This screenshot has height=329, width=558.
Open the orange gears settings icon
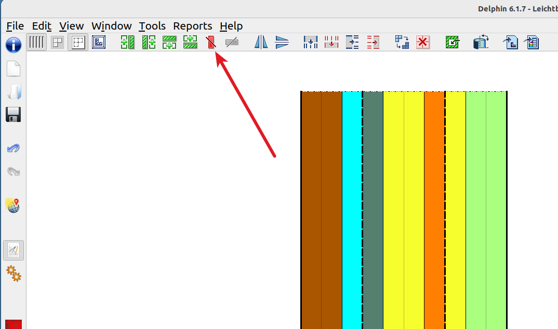click(x=14, y=273)
